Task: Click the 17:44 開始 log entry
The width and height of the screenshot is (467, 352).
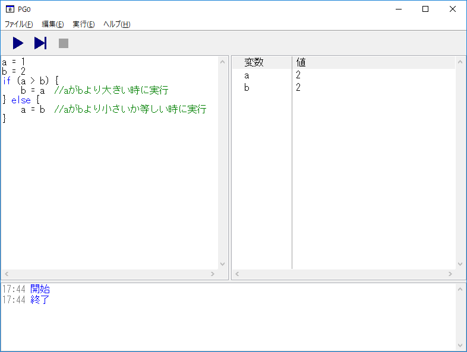Action: pyautogui.click(x=26, y=289)
